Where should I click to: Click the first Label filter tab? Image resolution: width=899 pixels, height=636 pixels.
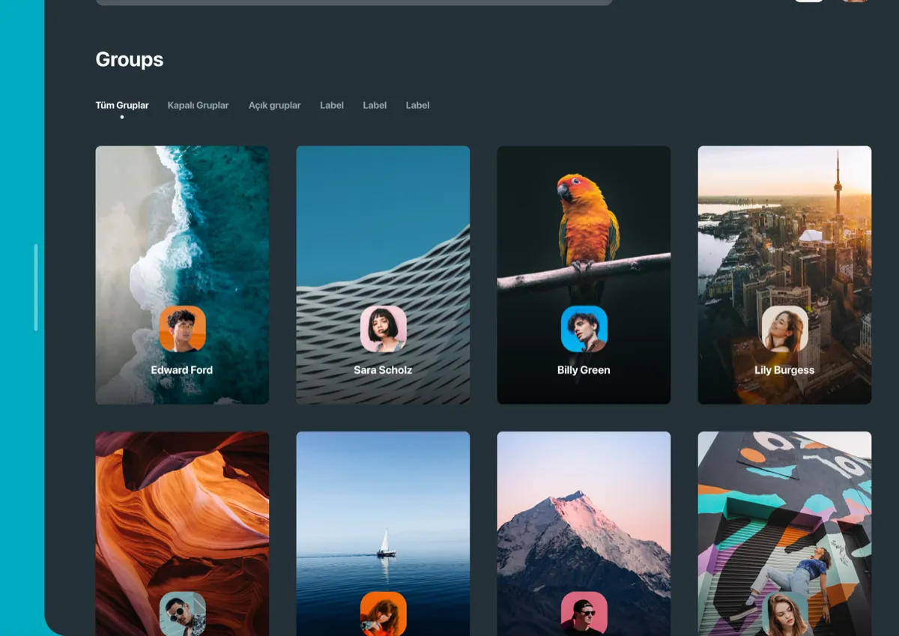332,105
